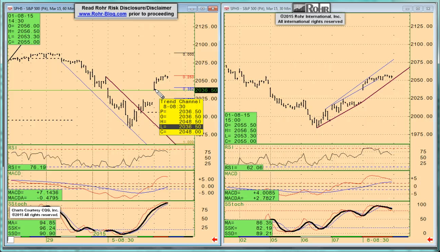This screenshot has height=252, width=440.
Task: Select the MACD study label in the 30 Min chart
Action: click(231, 174)
